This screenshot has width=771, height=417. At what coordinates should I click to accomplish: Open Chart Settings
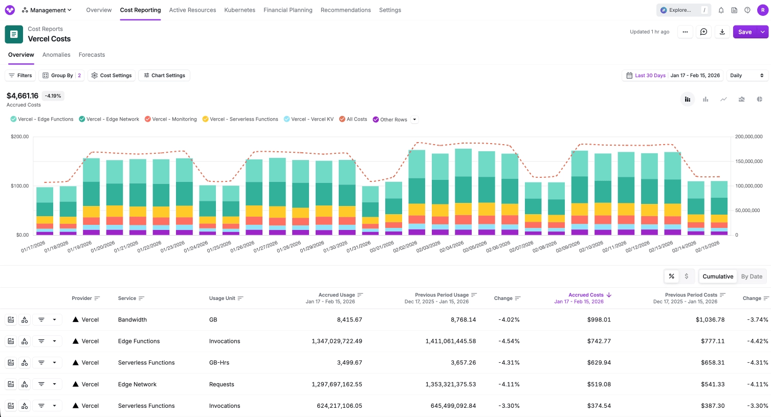pyautogui.click(x=164, y=76)
